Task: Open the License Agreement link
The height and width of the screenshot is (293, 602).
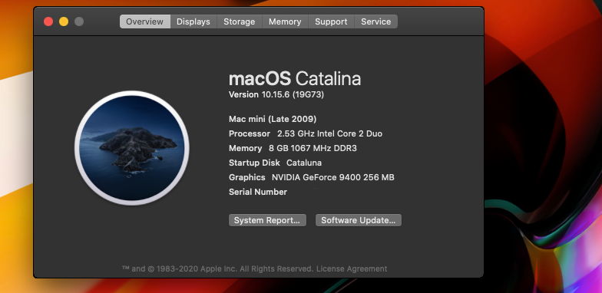Action: [352, 268]
